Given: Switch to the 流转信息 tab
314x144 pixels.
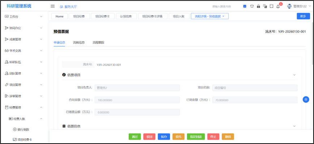Looking at the screenshot, I should [x=79, y=42].
